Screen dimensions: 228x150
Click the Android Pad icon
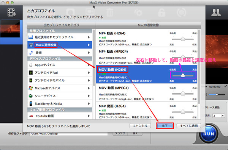[31, 73]
